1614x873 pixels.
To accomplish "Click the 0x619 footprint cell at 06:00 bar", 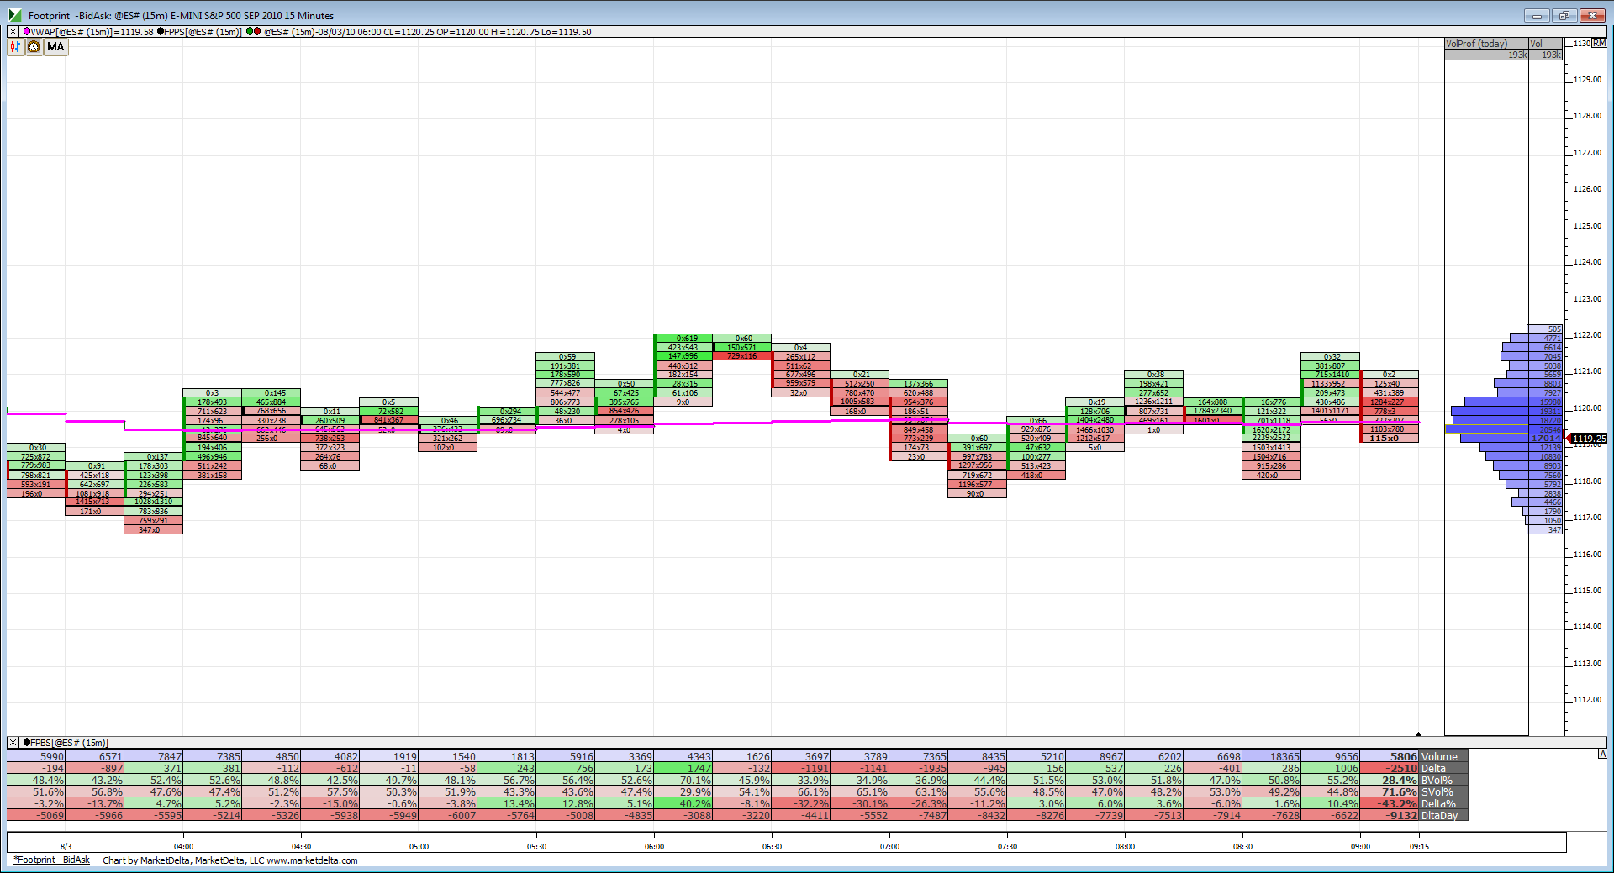I will click(x=683, y=339).
